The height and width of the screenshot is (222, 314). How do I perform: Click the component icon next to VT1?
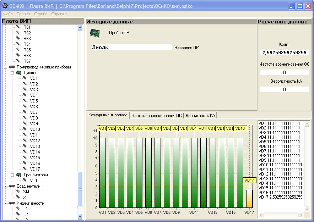click(x=25, y=180)
